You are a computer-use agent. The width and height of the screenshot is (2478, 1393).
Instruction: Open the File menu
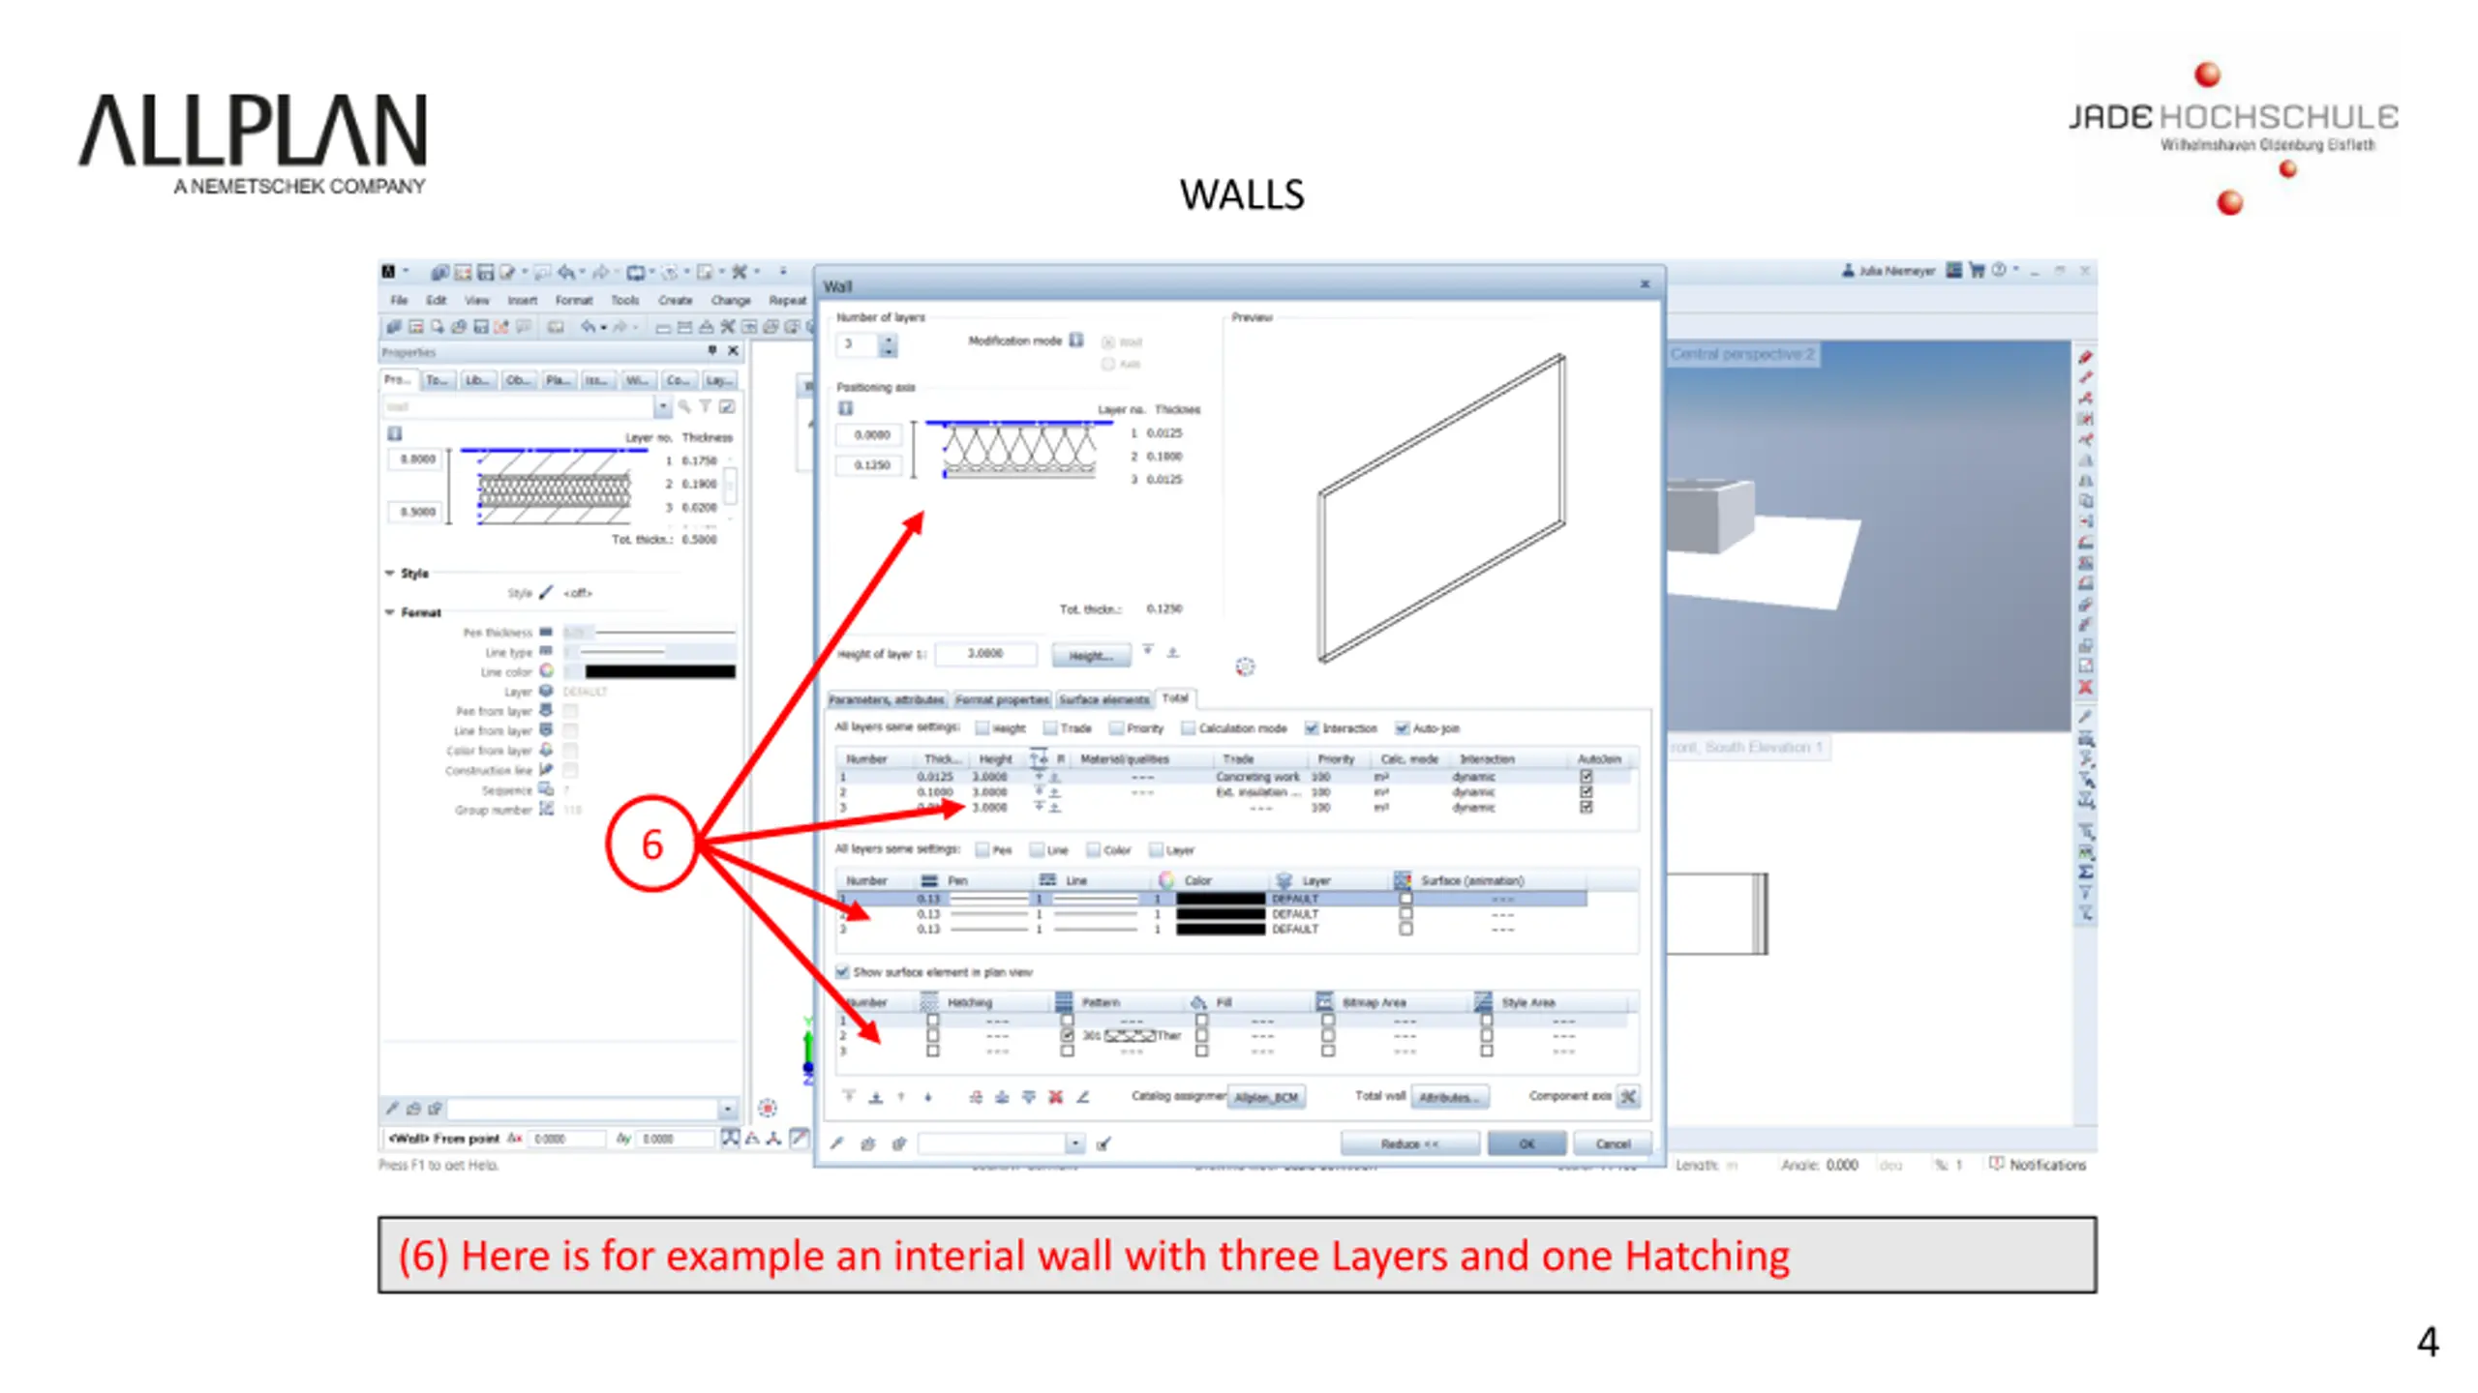click(x=399, y=300)
